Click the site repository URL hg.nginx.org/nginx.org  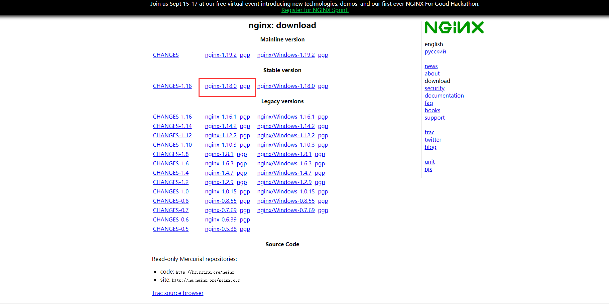pos(206,280)
